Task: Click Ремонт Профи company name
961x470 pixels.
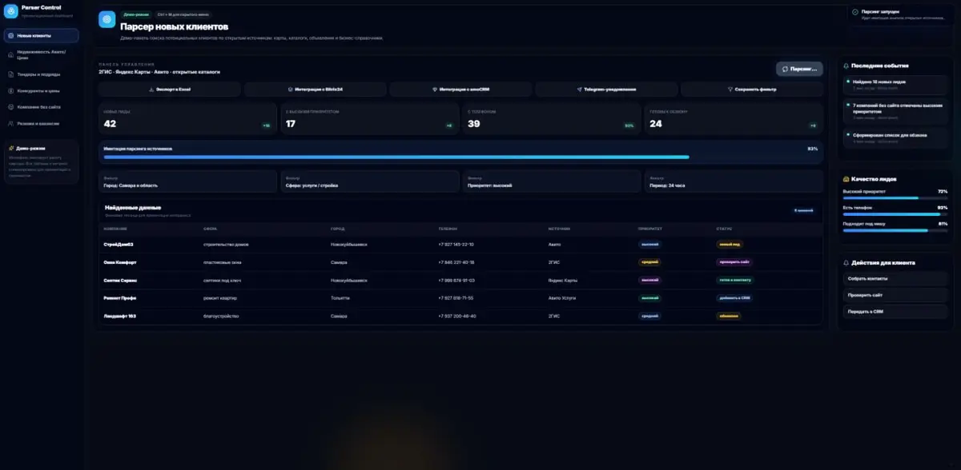Action: (x=119, y=298)
